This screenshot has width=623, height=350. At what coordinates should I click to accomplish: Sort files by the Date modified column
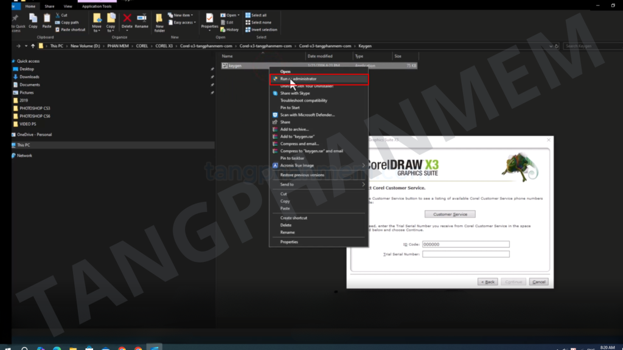point(321,57)
